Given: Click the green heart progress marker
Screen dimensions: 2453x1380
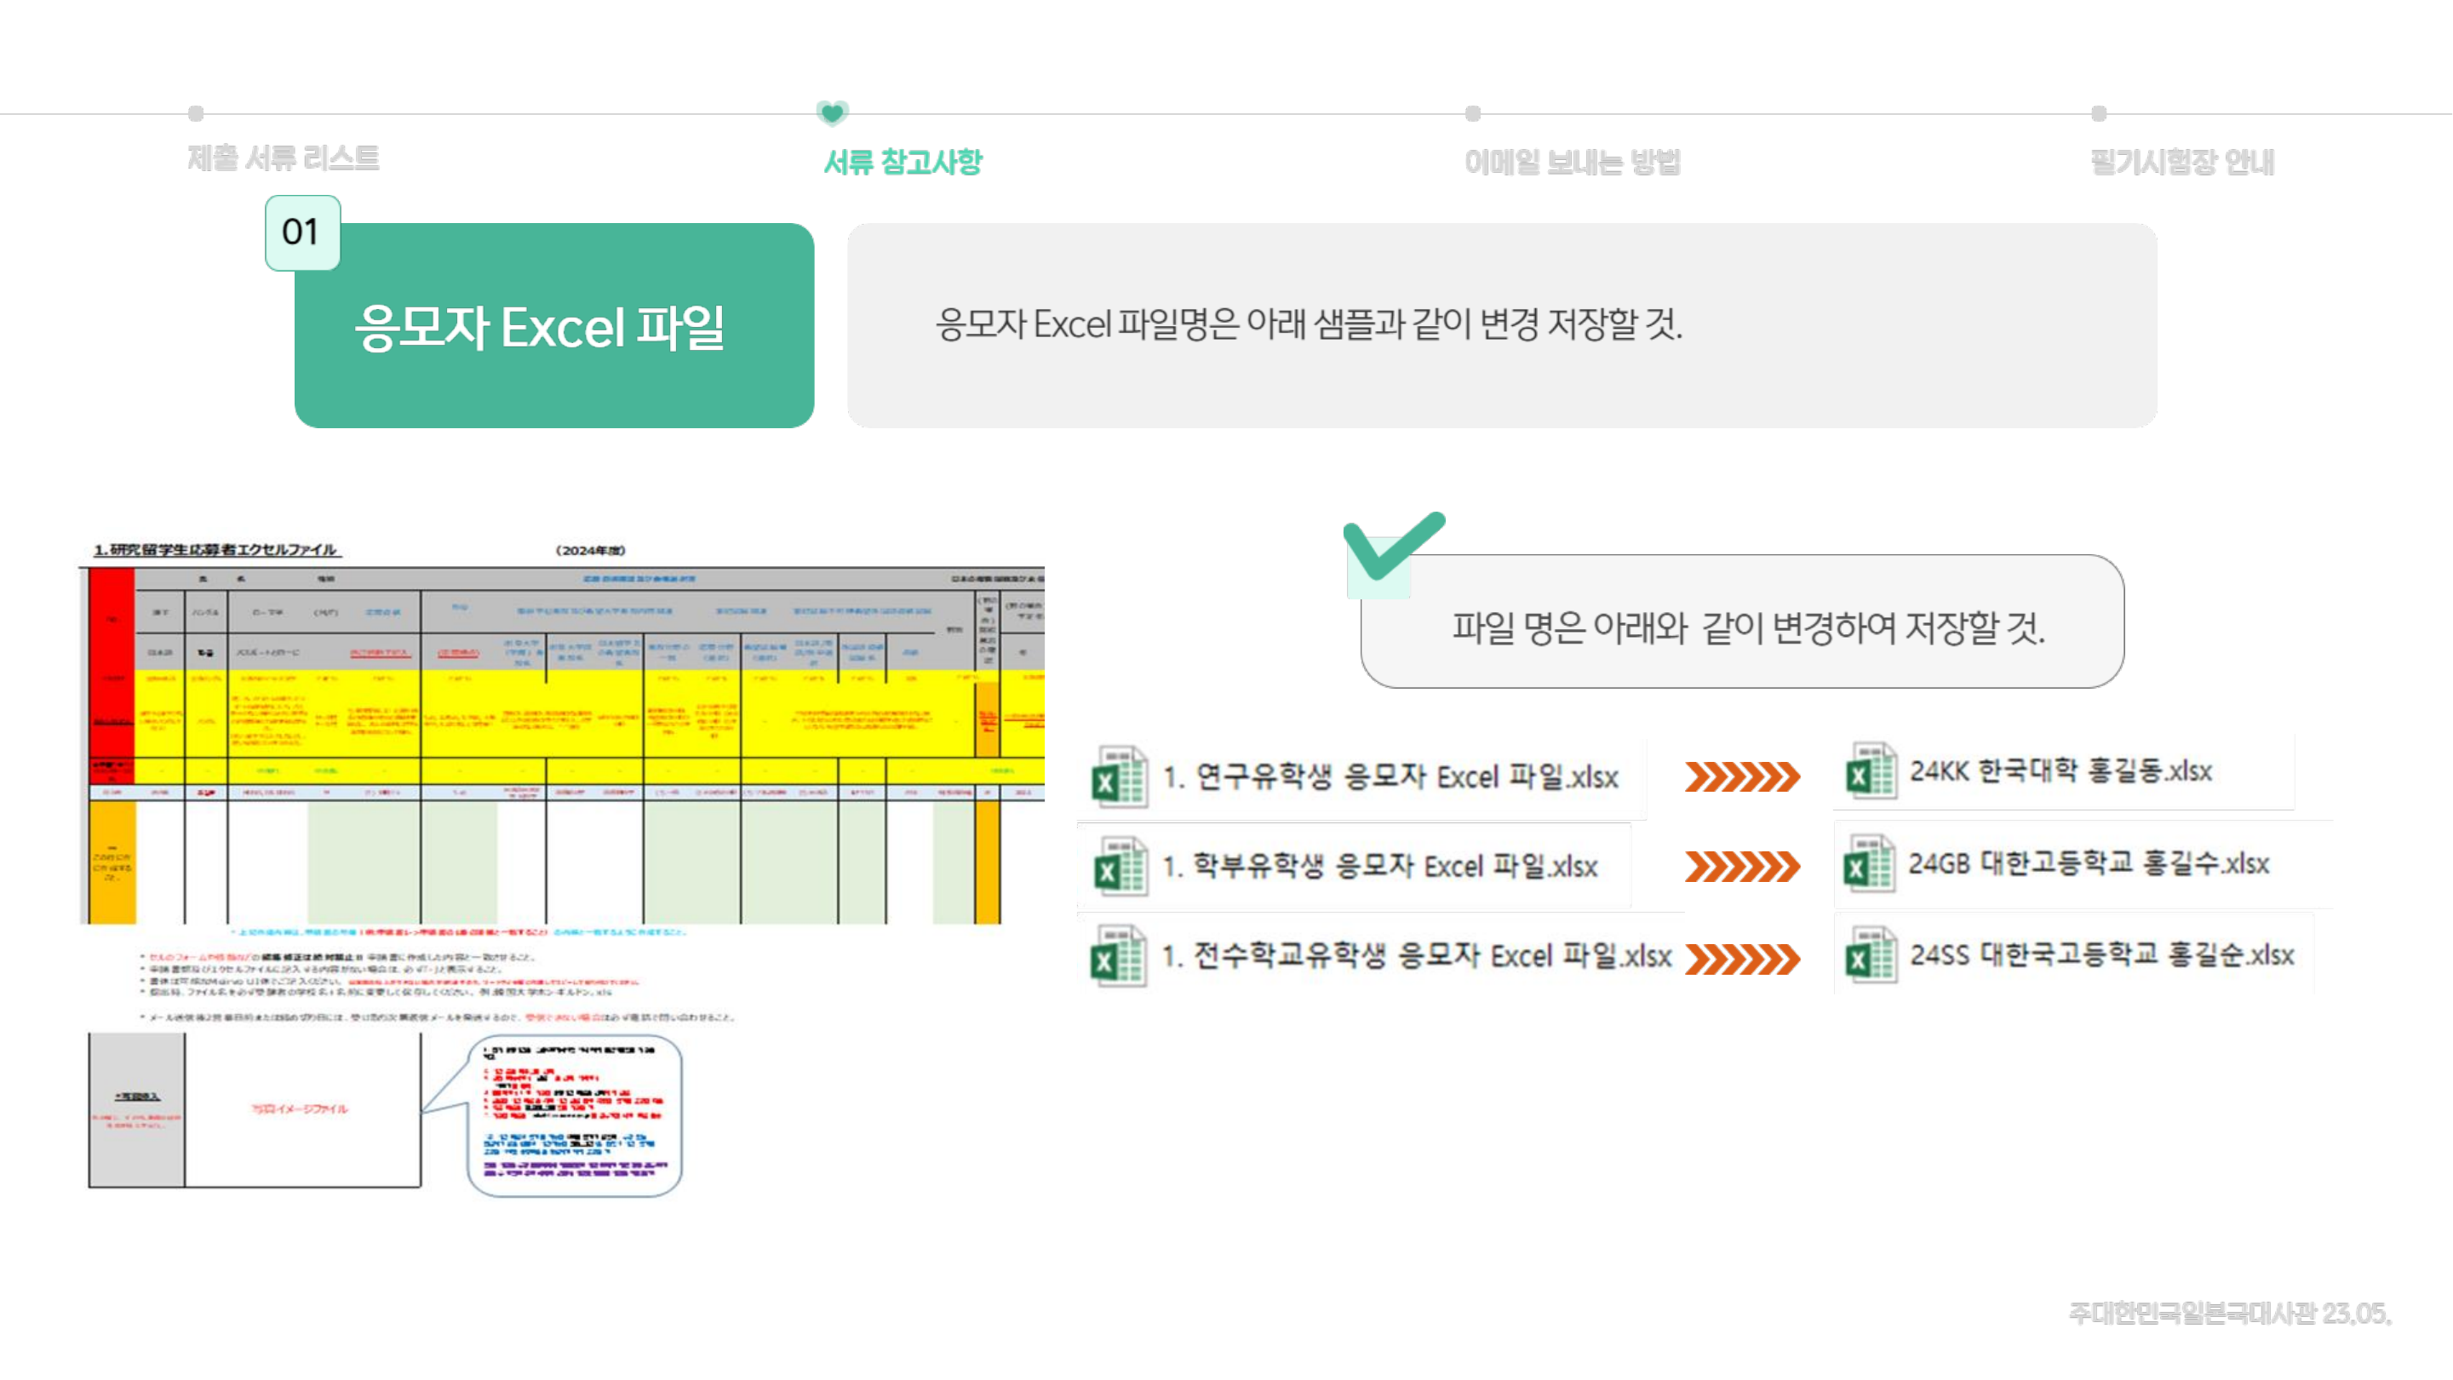Looking at the screenshot, I should 831,113.
